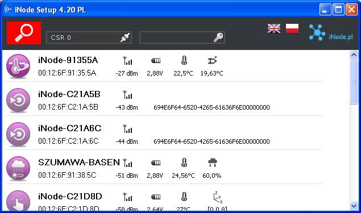Click the UUID text in iNode-C21A6C row
The height and width of the screenshot is (213, 361).
(211, 141)
